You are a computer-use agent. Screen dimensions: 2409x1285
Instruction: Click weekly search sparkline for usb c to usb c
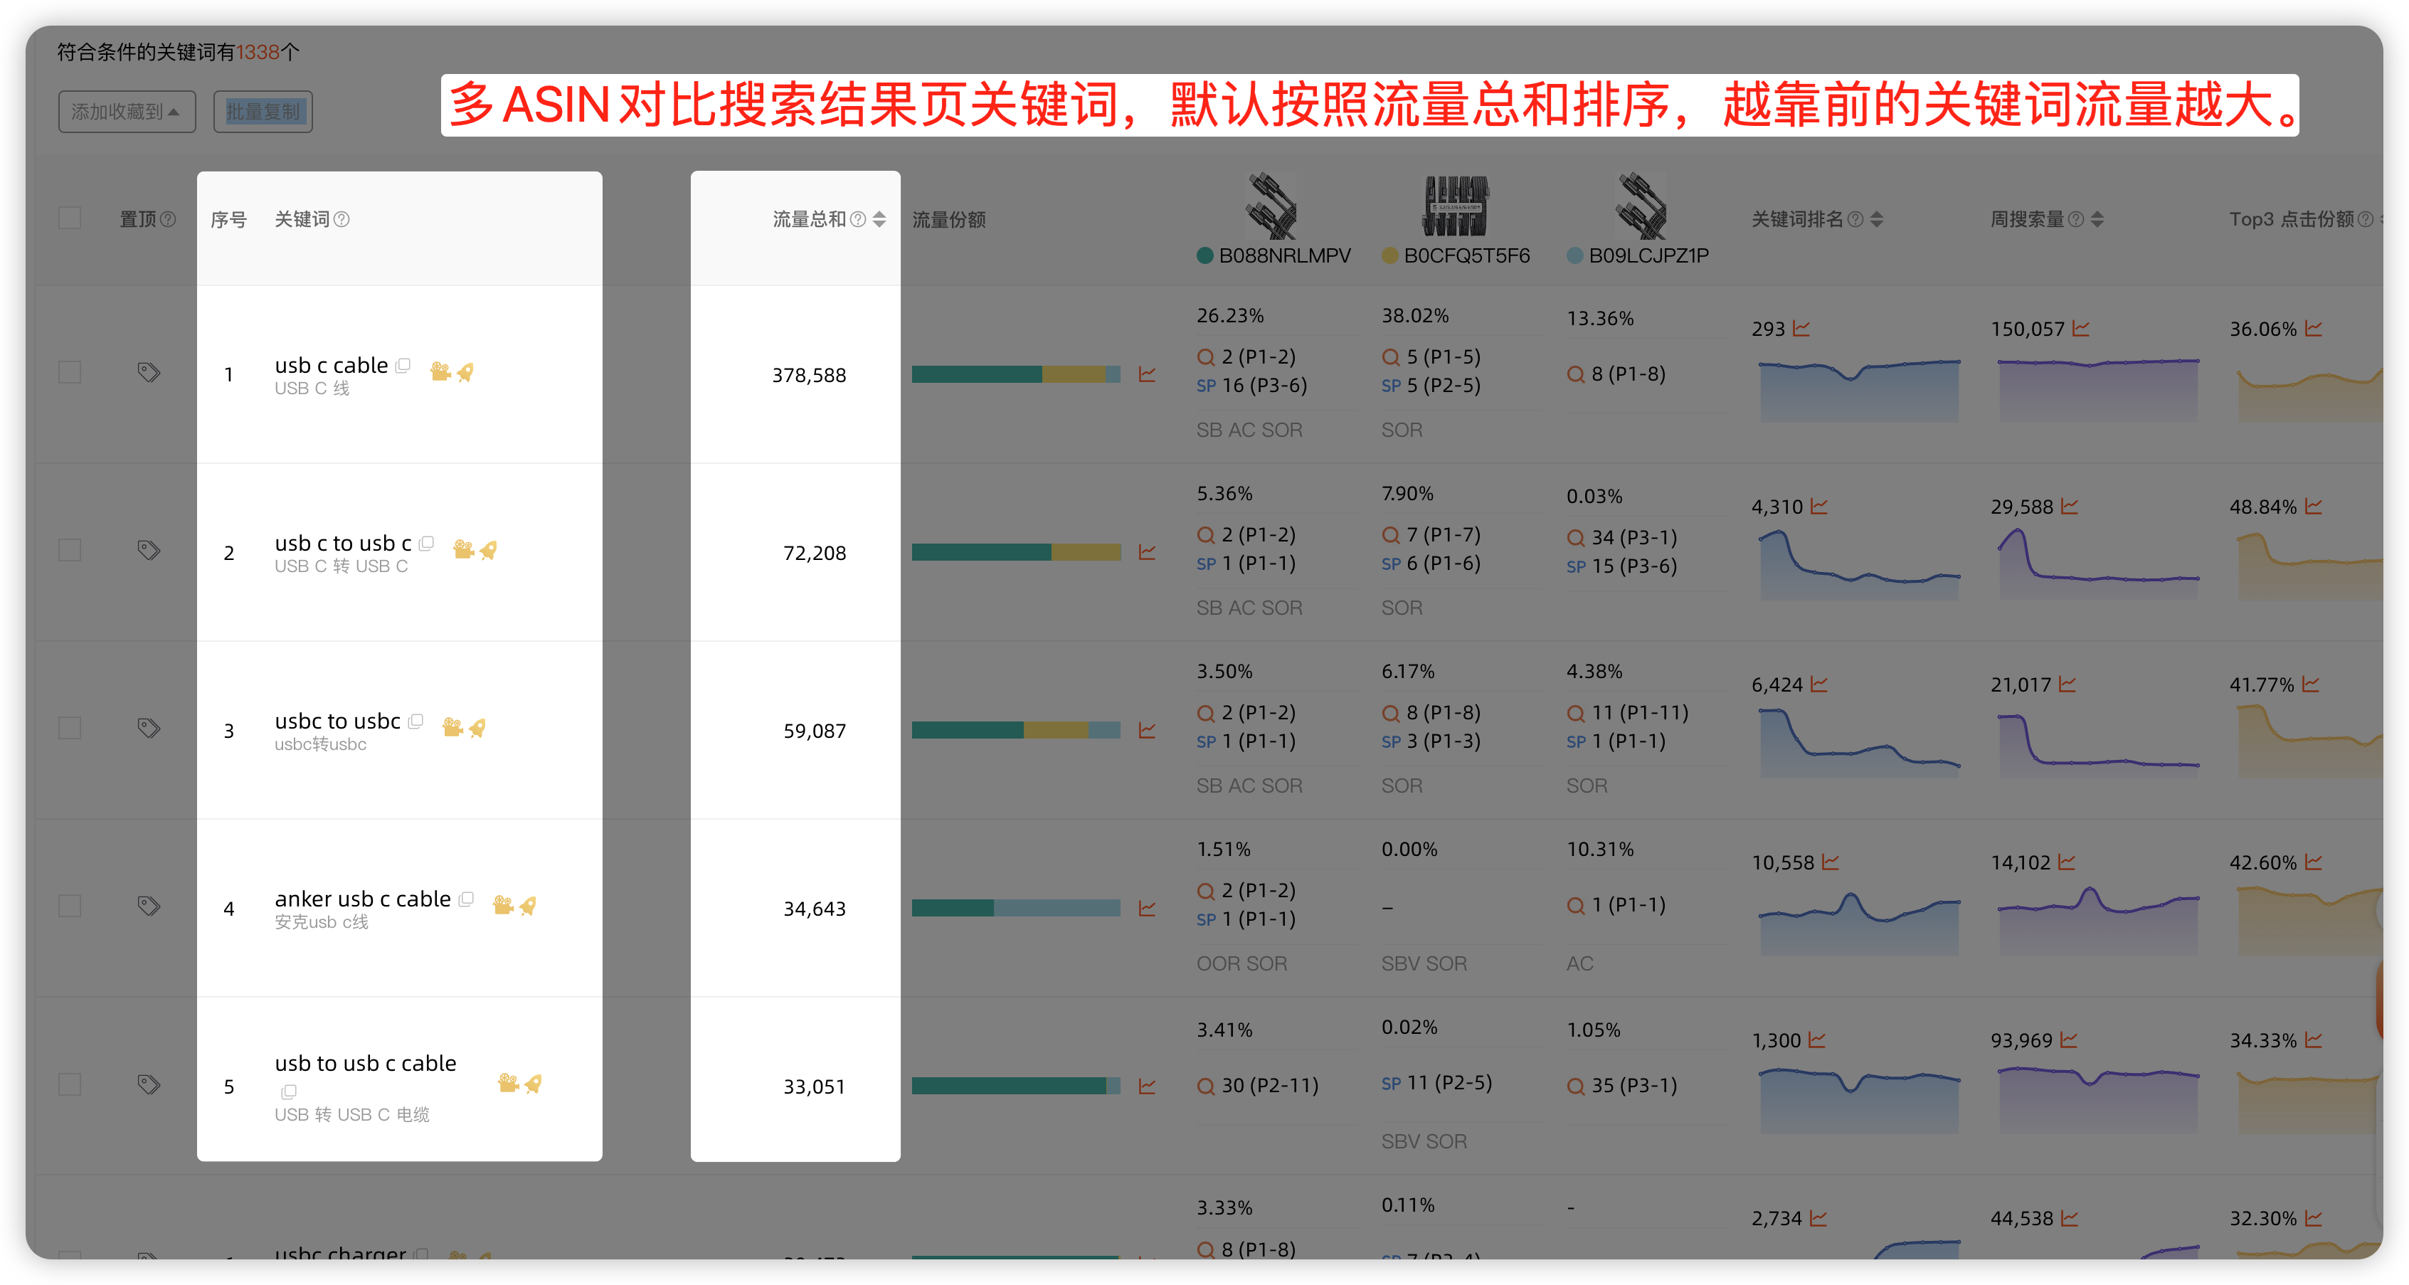coord(2099,565)
